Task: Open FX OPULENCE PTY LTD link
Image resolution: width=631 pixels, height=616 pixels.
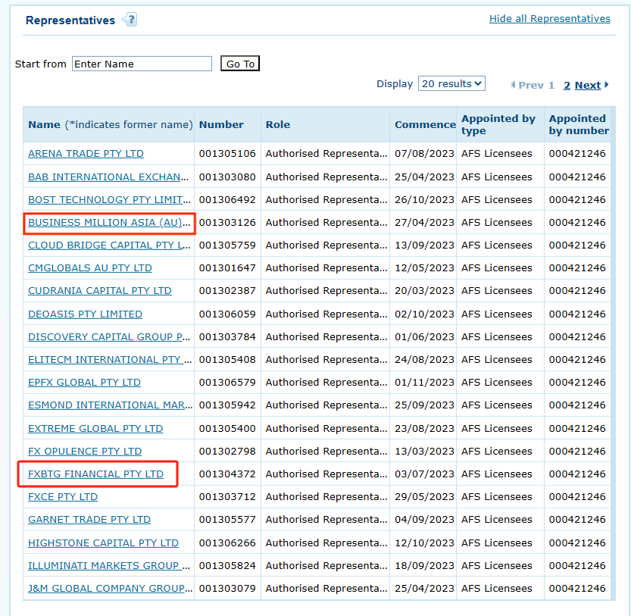Action: coord(85,452)
